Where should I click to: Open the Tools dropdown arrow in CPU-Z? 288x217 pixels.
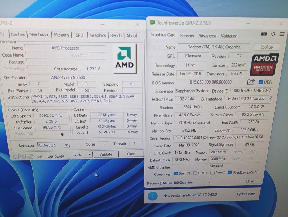tap(90, 155)
